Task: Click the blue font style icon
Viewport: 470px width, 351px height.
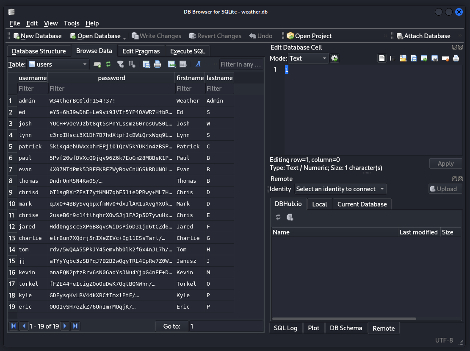Action: click(x=198, y=64)
